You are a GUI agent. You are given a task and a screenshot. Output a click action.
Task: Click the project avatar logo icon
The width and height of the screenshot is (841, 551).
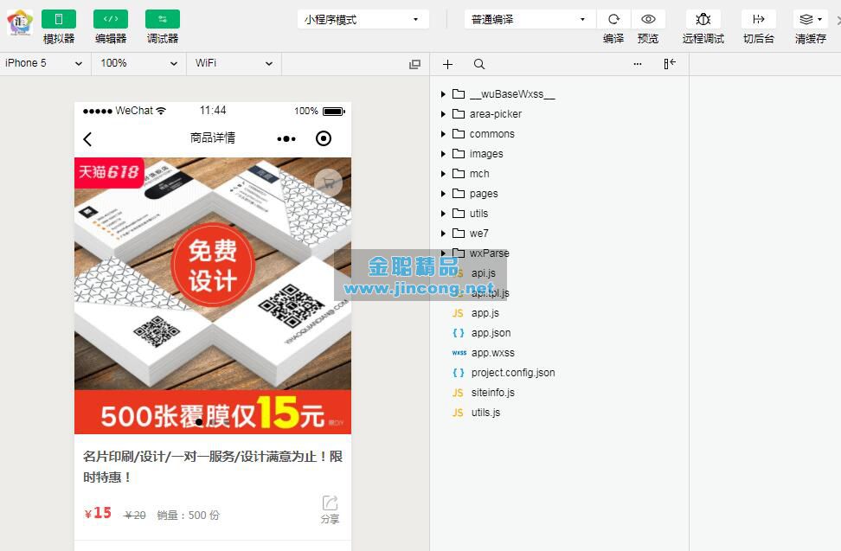(x=20, y=22)
